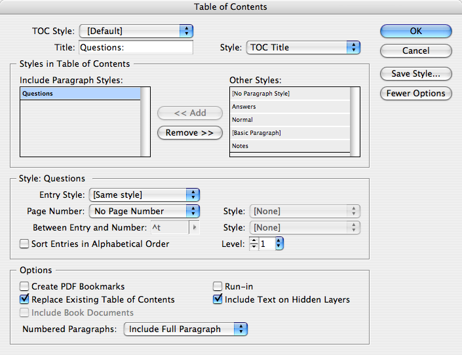Open the TOC Style dropdown
This screenshot has height=355, width=462.
[x=136, y=31]
